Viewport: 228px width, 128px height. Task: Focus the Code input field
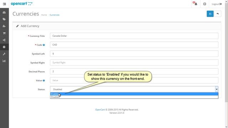pos(134,45)
